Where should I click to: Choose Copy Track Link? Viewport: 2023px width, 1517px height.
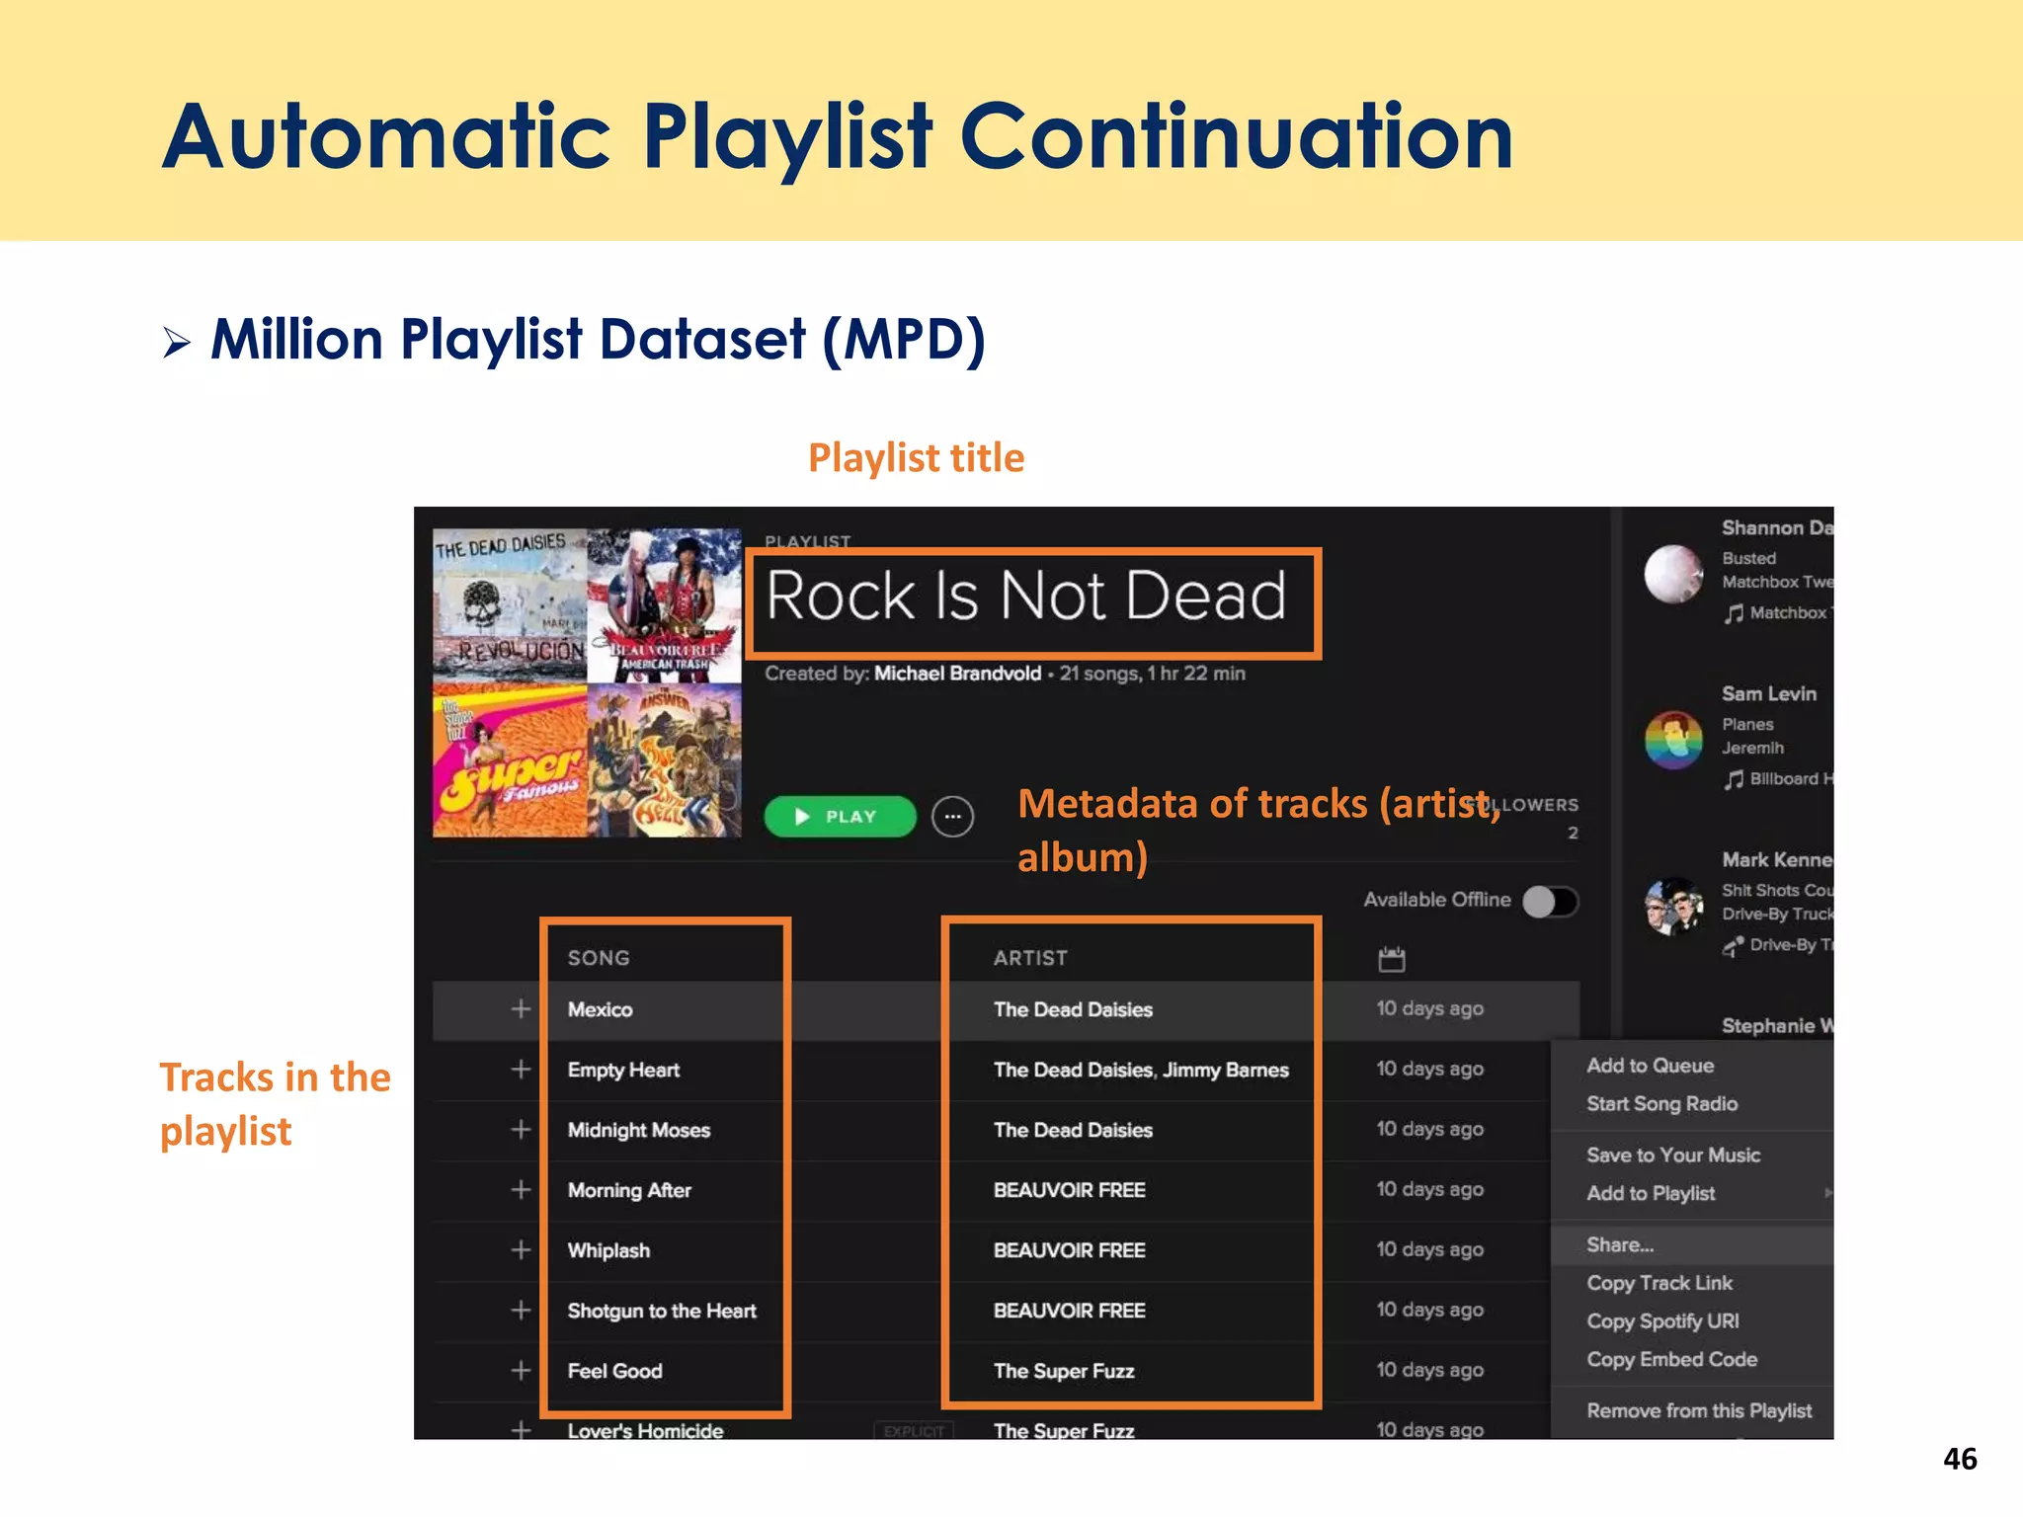point(1659,1284)
